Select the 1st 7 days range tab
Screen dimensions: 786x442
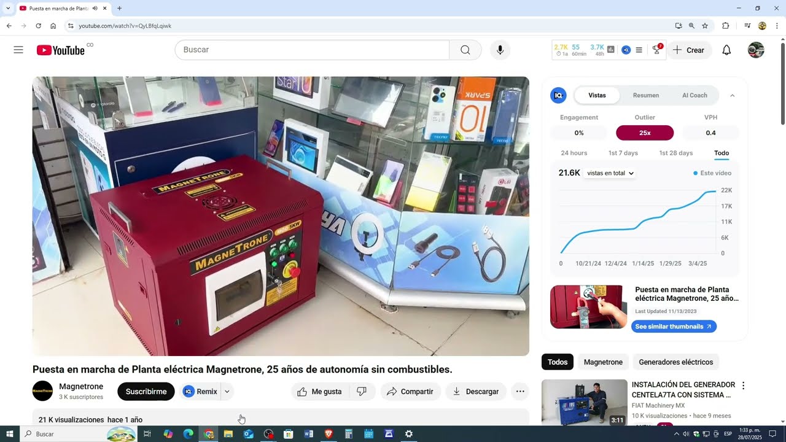coord(623,153)
